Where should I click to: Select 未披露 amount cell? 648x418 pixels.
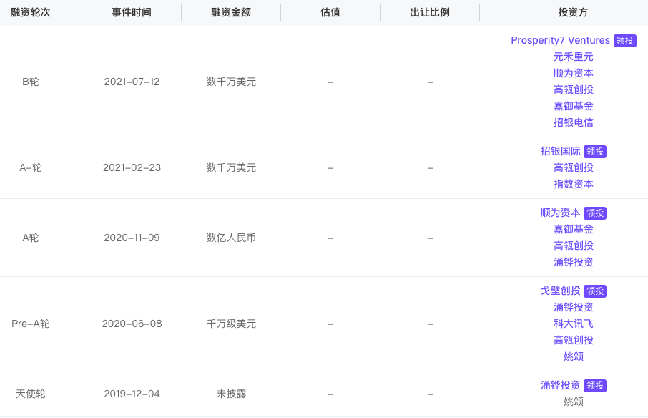pos(231,394)
